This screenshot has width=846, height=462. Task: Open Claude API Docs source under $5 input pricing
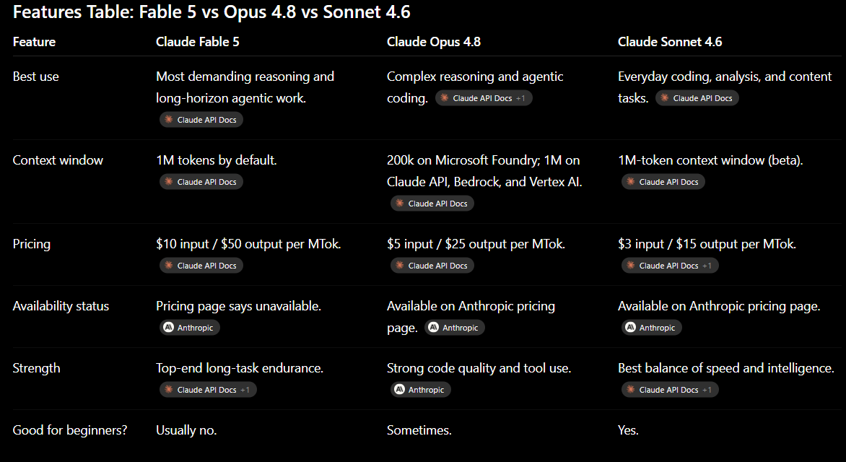432,266
